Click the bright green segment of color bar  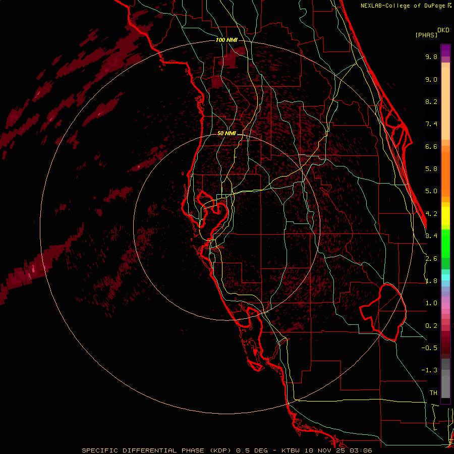pyautogui.click(x=445, y=243)
